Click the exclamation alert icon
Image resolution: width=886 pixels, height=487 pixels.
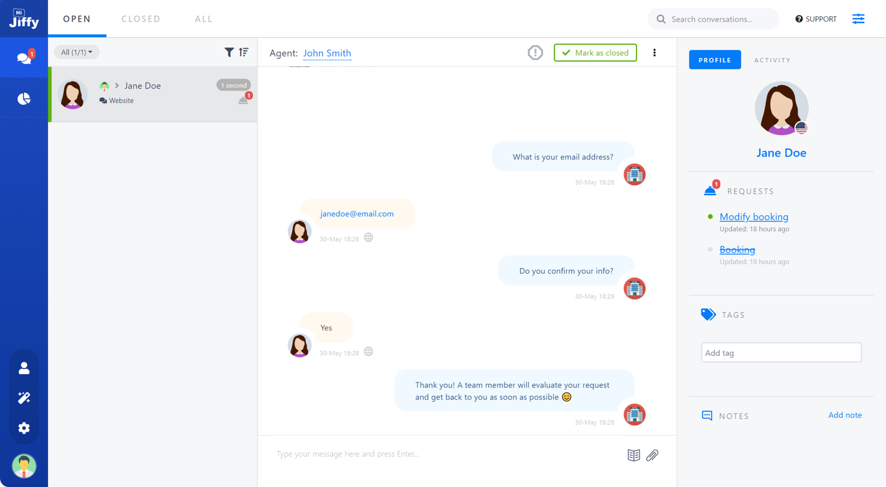pyautogui.click(x=535, y=53)
